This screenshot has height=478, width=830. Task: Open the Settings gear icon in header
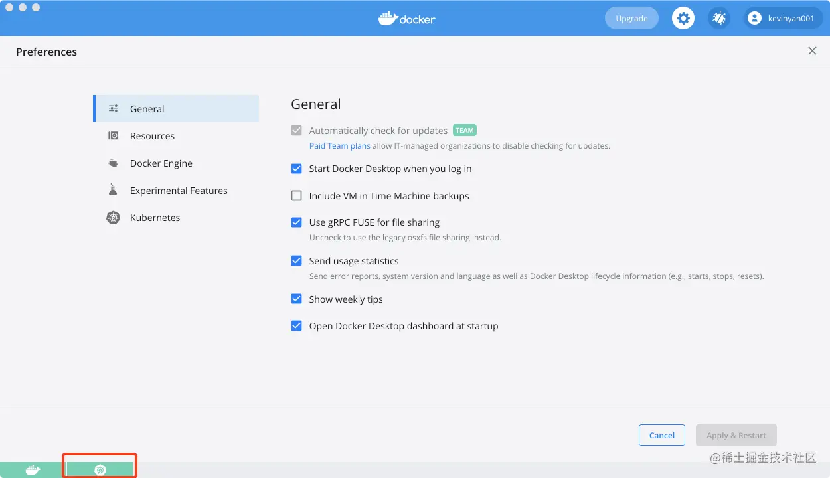coord(683,18)
